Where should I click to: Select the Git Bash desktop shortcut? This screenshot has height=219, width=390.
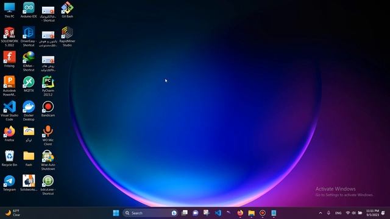click(x=68, y=10)
